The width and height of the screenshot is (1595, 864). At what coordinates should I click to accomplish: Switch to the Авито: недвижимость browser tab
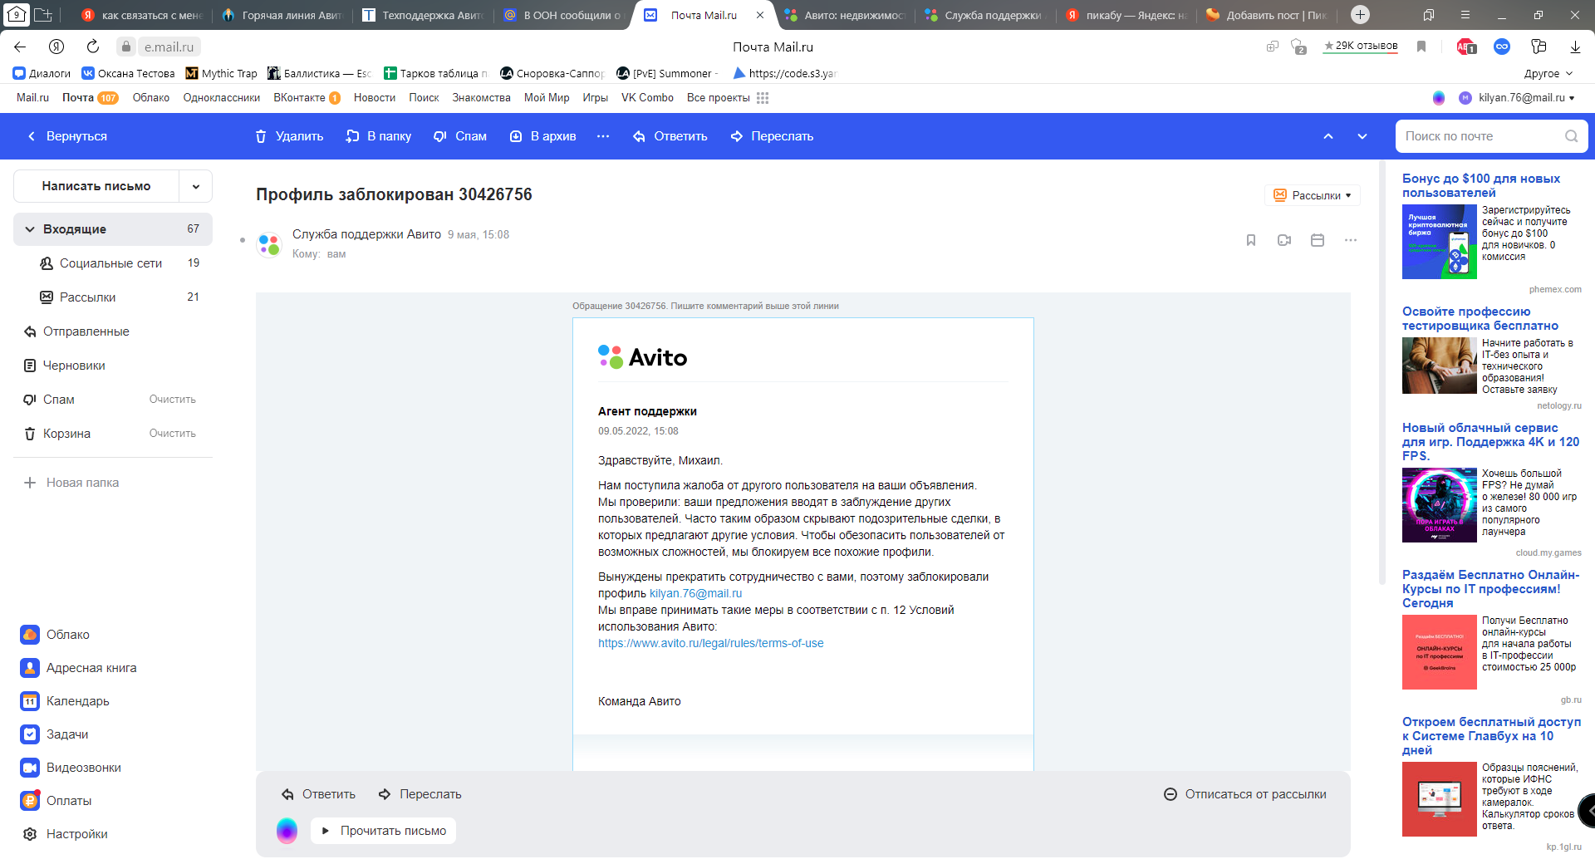845,15
